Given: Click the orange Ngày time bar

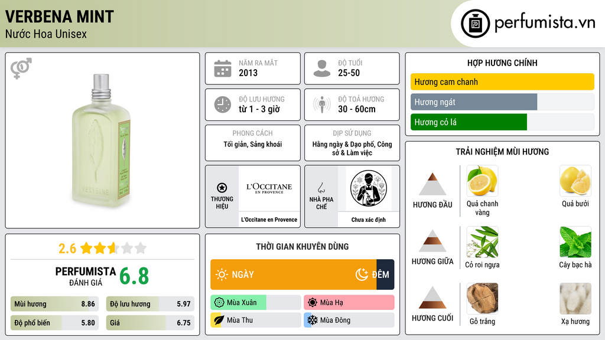Looking at the screenshot, I should click(x=293, y=274).
